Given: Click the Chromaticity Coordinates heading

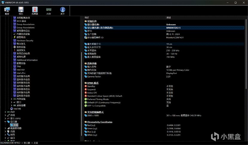Looking at the screenshot, I should coord(100,122).
